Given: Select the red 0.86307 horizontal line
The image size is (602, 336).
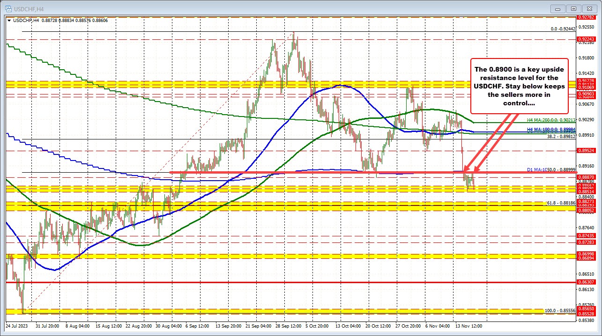Looking at the screenshot, I should [281, 282].
